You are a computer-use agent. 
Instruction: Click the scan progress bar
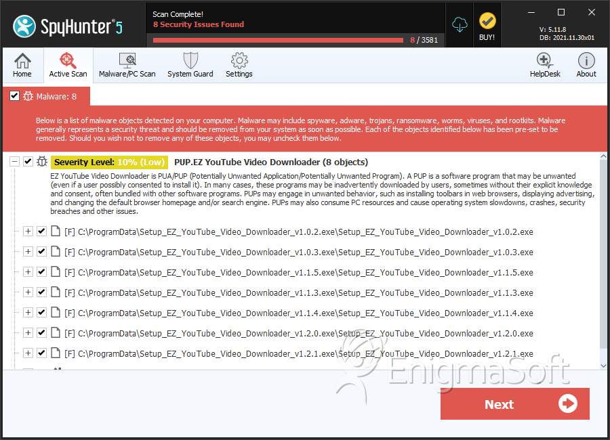[278, 40]
